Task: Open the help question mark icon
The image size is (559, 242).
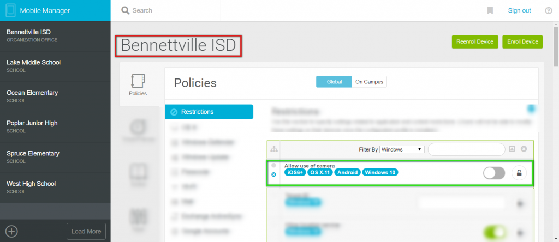Action: (x=549, y=11)
